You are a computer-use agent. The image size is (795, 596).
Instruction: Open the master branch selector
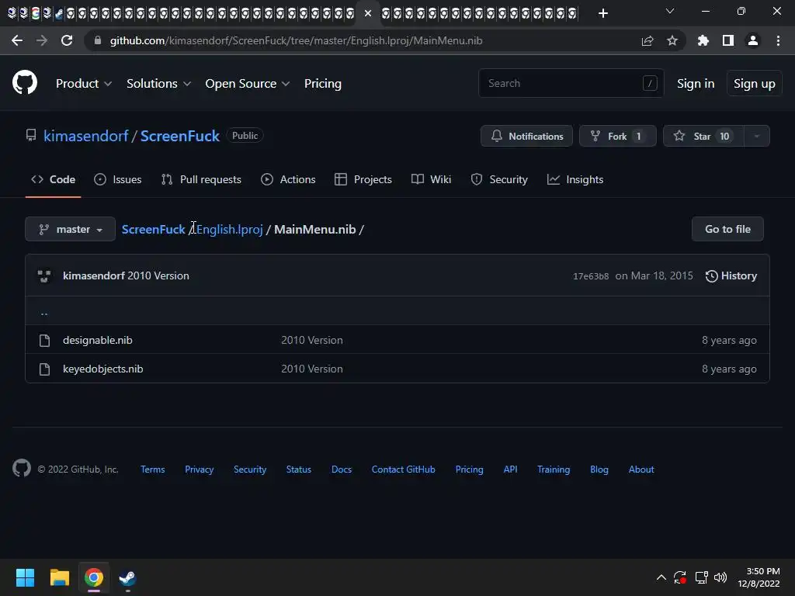tap(70, 229)
